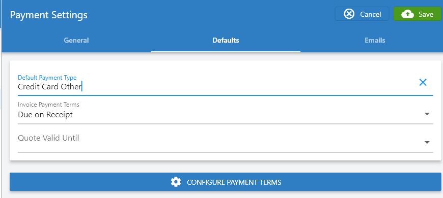Expand the Quote Valid Until dropdown arrow
This screenshot has height=198, width=443.
(427, 143)
